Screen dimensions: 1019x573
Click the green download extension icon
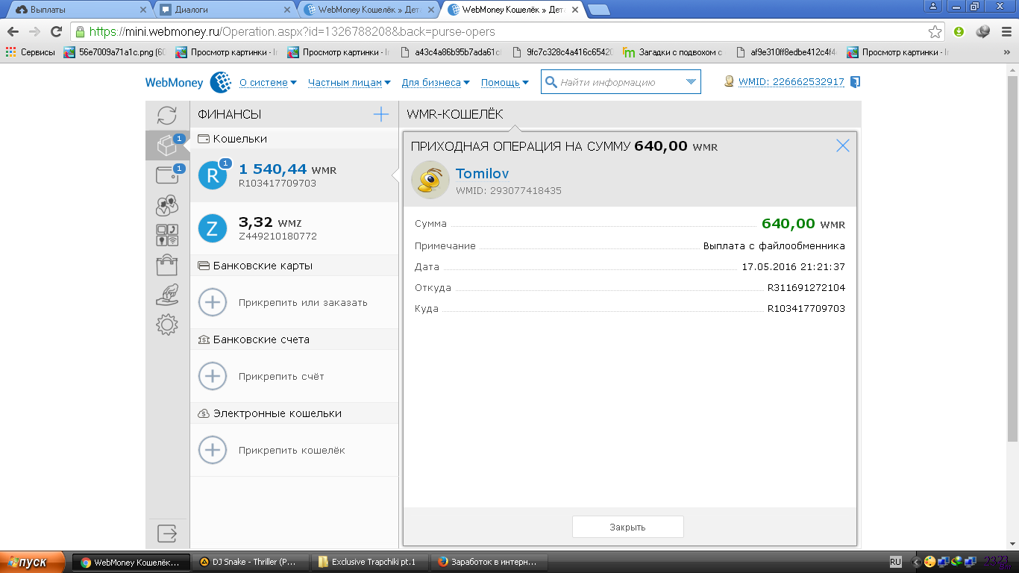(x=959, y=32)
